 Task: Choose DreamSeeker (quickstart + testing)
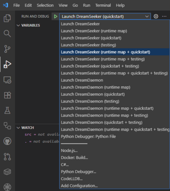click(114, 66)
